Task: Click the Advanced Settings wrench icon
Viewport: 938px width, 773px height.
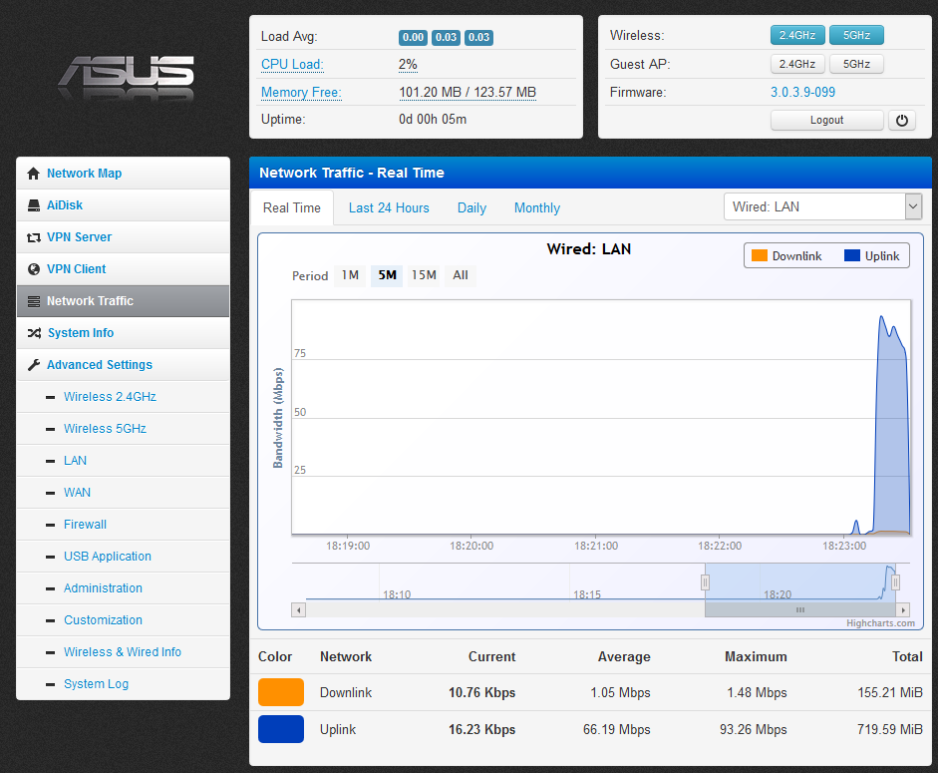Action: tap(34, 365)
